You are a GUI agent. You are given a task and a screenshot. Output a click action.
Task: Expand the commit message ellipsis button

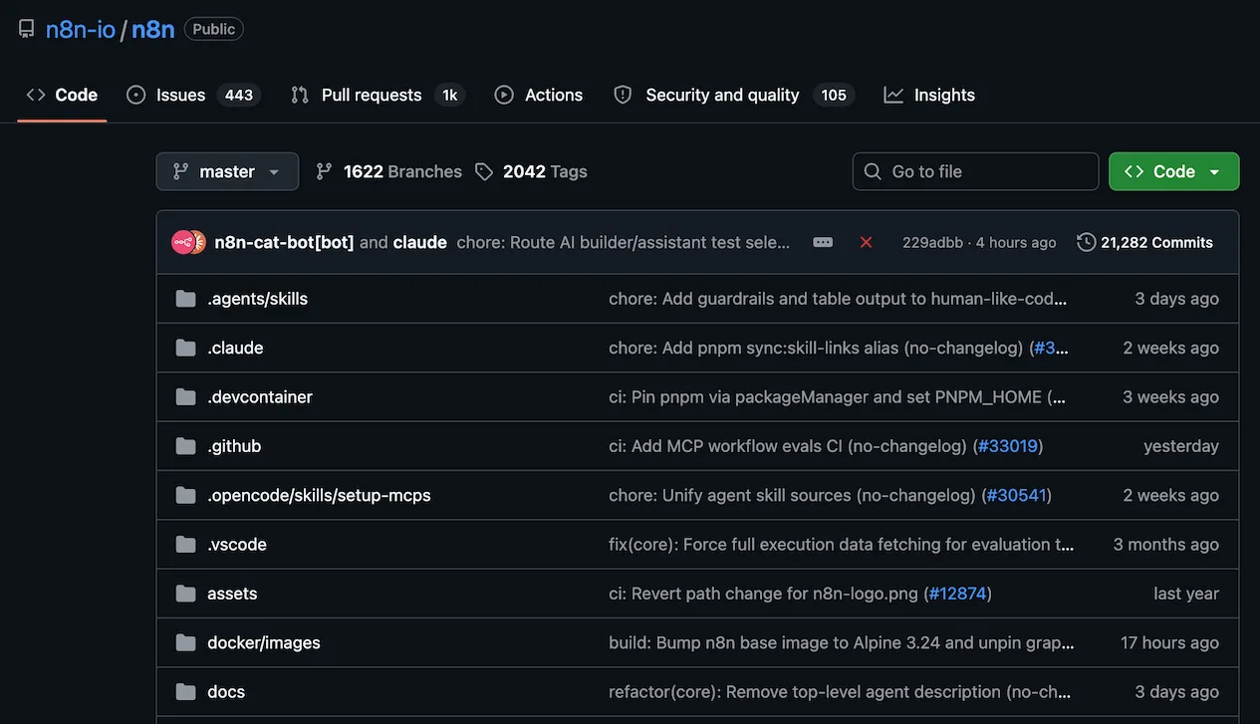[x=823, y=242]
